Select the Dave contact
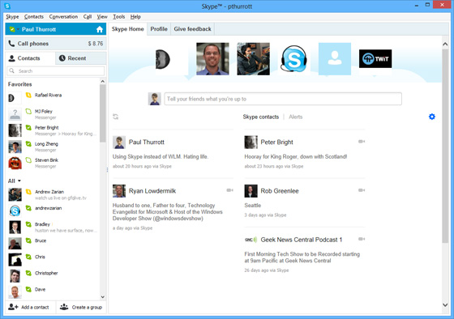The height and width of the screenshot is (319, 454). pos(54,291)
